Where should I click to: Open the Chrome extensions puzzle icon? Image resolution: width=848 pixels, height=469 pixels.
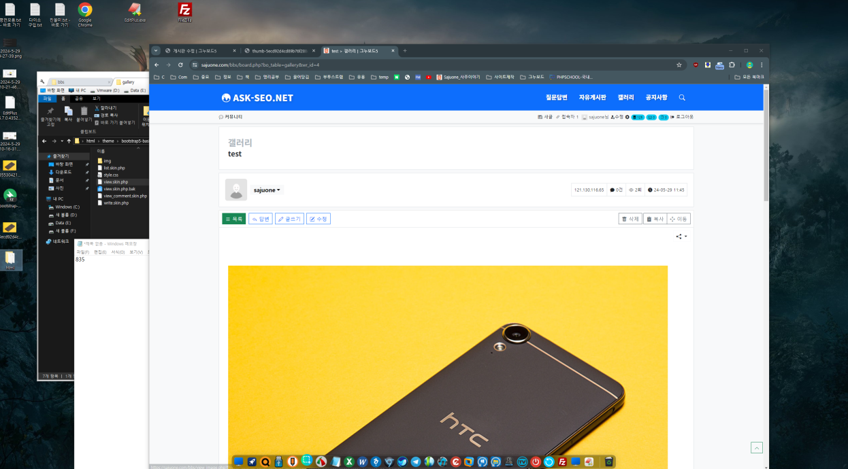pos(732,65)
